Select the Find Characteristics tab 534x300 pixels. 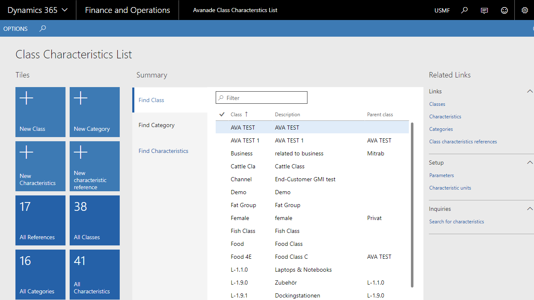170,151
